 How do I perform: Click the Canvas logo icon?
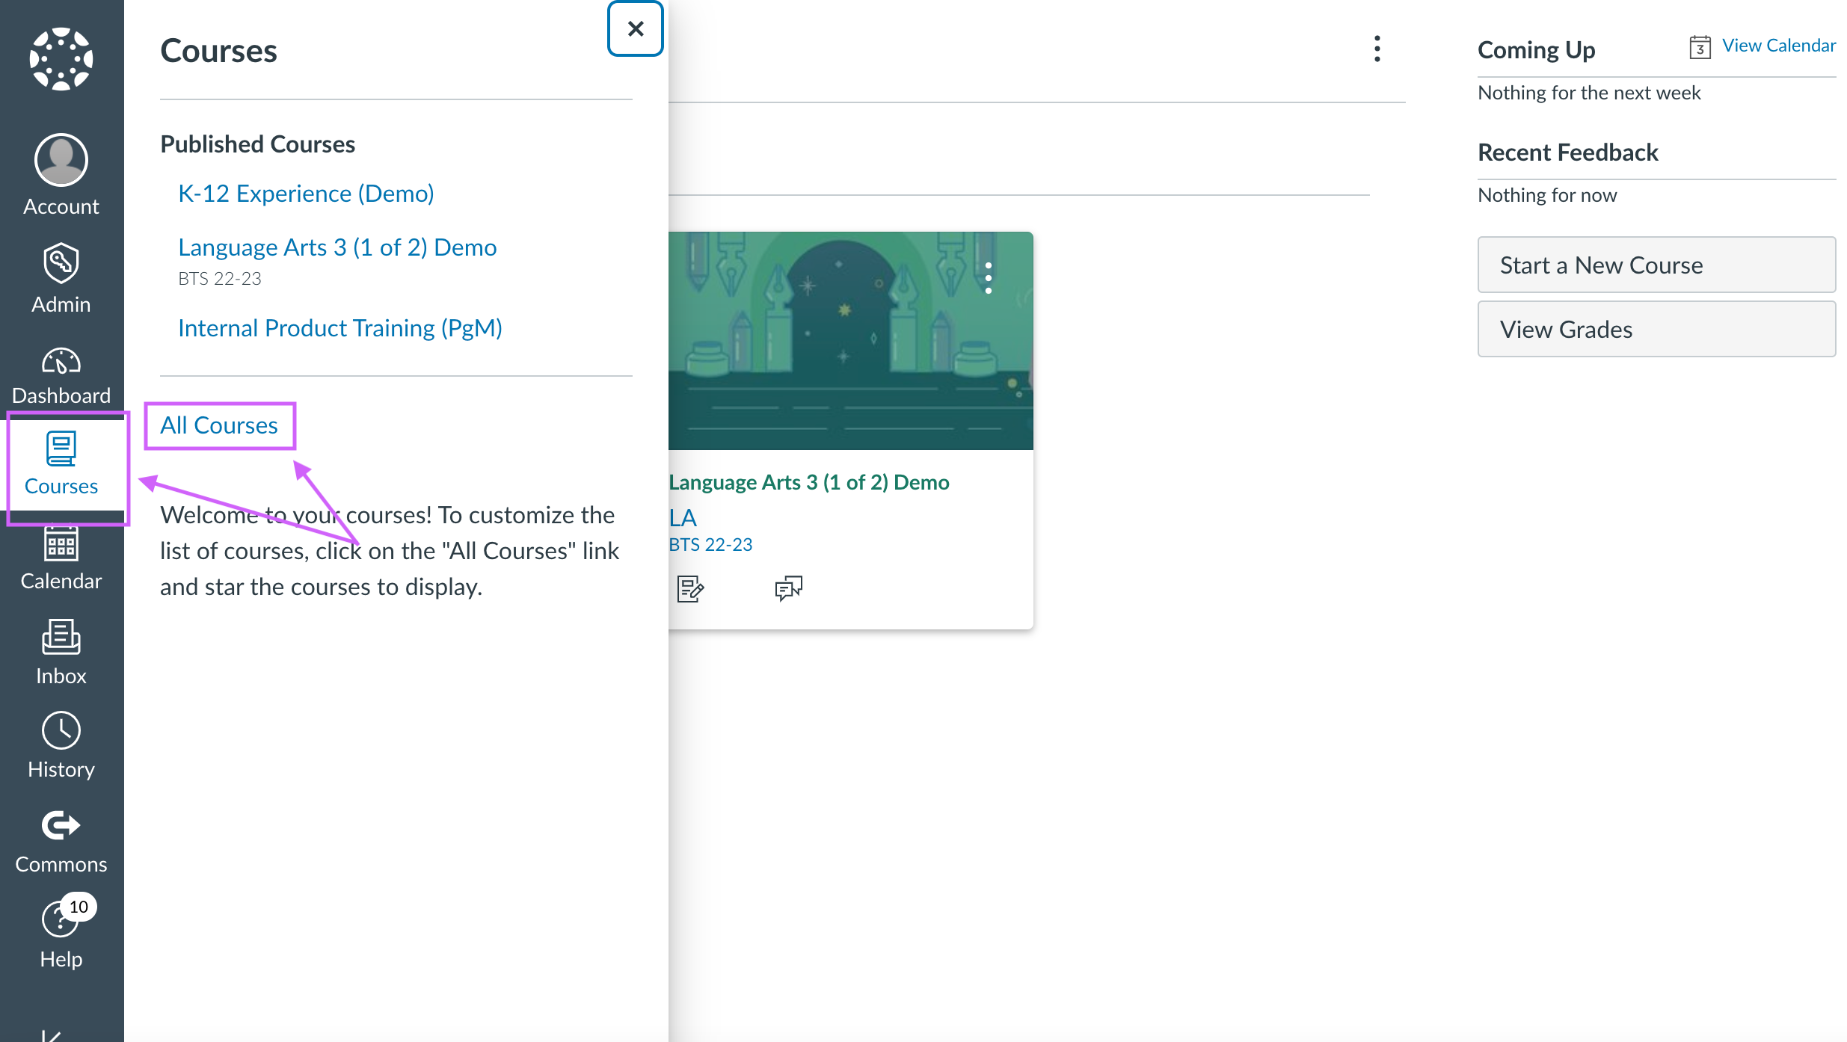coord(61,59)
